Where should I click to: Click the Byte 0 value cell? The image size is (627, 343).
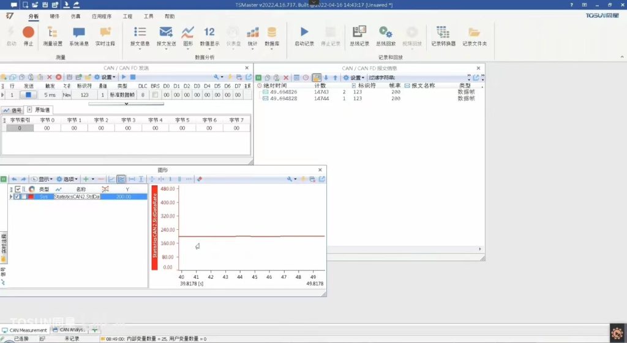tap(47, 128)
